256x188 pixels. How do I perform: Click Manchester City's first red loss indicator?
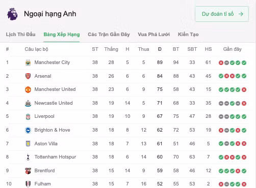pos(221,63)
